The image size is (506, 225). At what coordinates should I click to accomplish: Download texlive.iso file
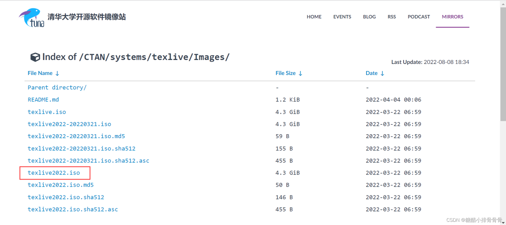pos(47,112)
